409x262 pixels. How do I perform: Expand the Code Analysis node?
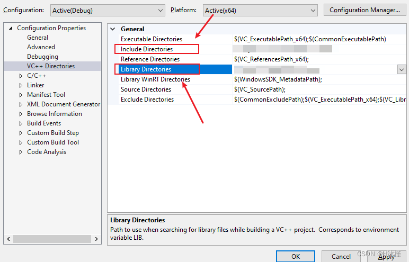tap(21, 152)
